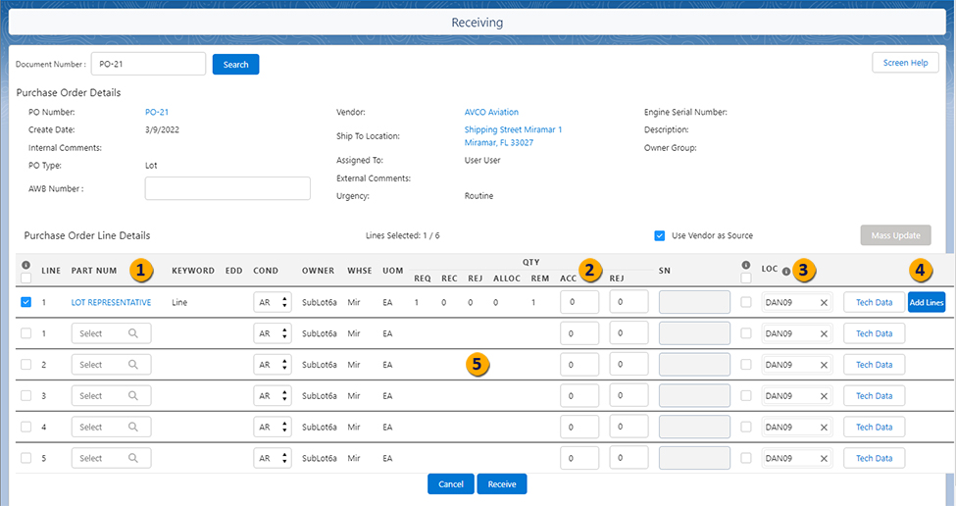Click the info icon next to LOC header
Image resolution: width=956 pixels, height=506 pixels.
coord(786,272)
